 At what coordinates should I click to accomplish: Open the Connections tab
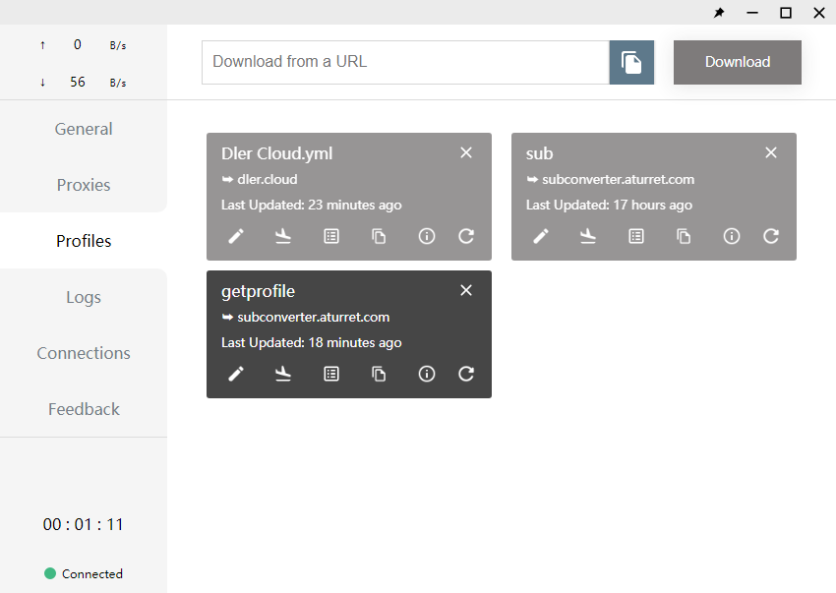pyautogui.click(x=84, y=353)
